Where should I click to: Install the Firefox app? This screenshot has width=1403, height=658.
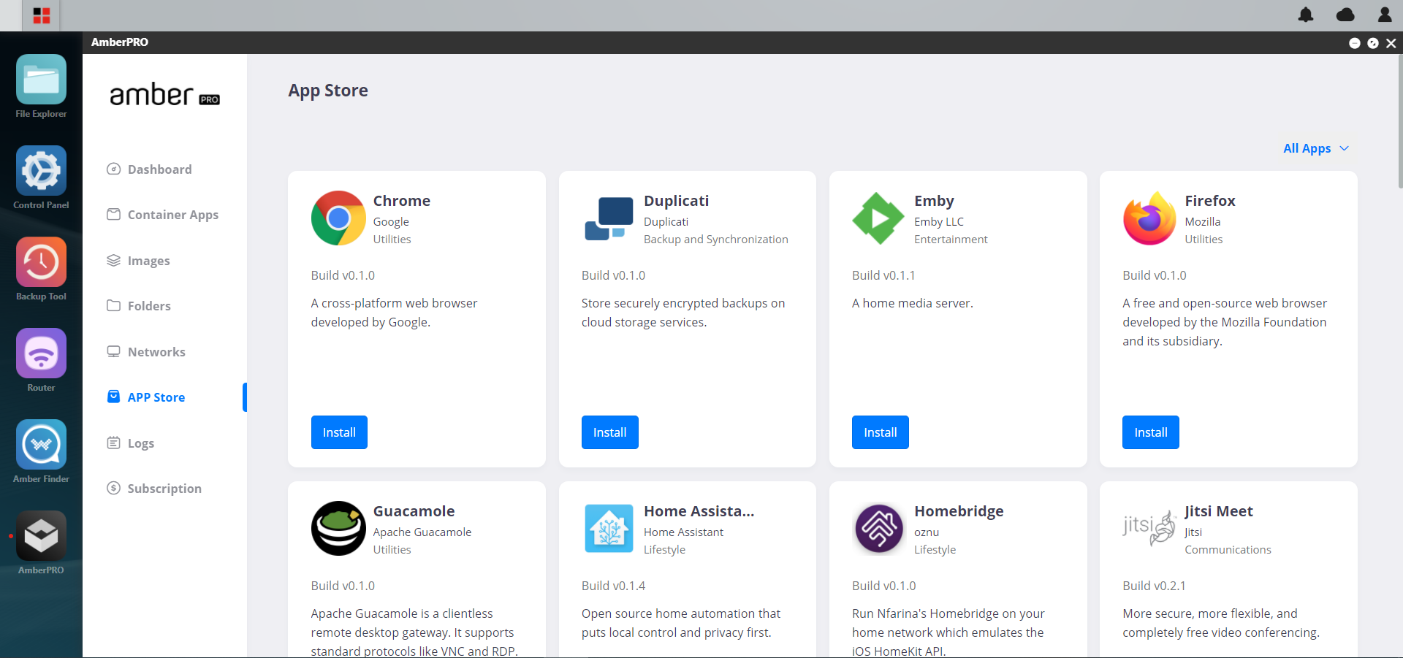[1151, 432]
